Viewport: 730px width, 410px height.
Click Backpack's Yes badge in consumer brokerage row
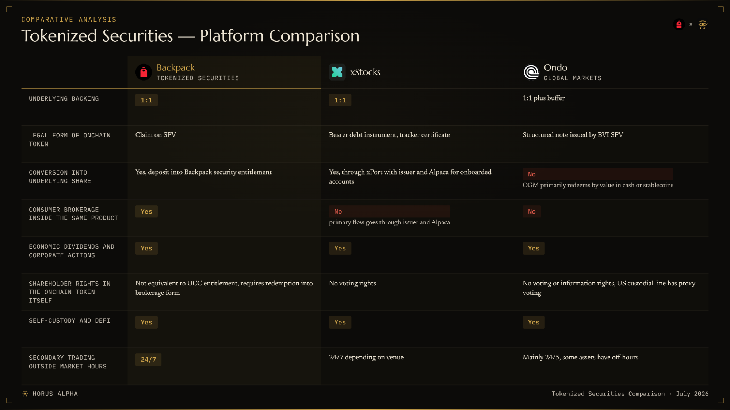point(146,211)
